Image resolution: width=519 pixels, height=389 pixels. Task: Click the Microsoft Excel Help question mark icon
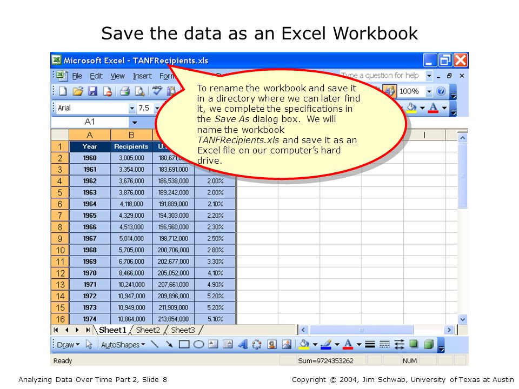point(441,91)
